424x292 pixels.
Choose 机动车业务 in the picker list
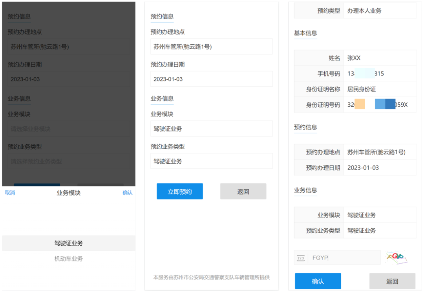[69, 259]
